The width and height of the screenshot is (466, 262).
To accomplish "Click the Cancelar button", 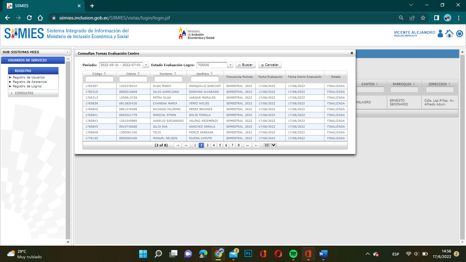I will [x=270, y=65].
